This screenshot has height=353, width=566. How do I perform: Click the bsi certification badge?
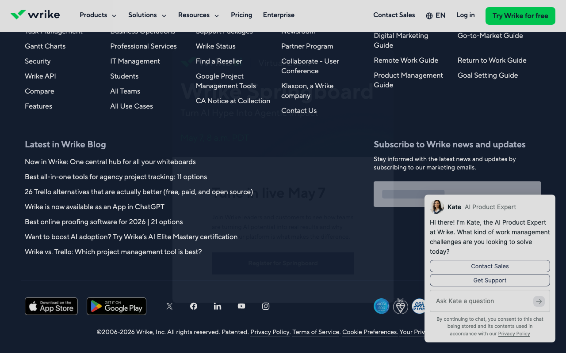tap(401, 306)
